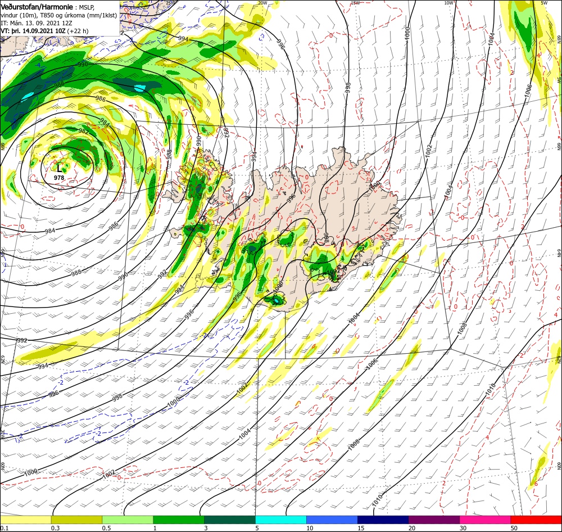Click the 982 isobar label

pyautogui.click(x=83, y=132)
